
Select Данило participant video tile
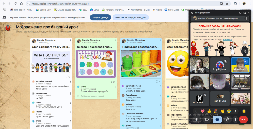pos(200,82)
